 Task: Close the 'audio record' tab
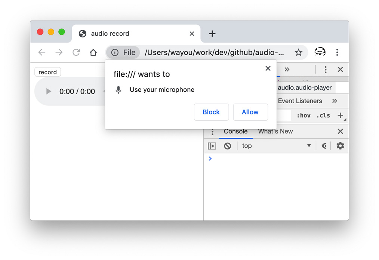click(x=192, y=34)
